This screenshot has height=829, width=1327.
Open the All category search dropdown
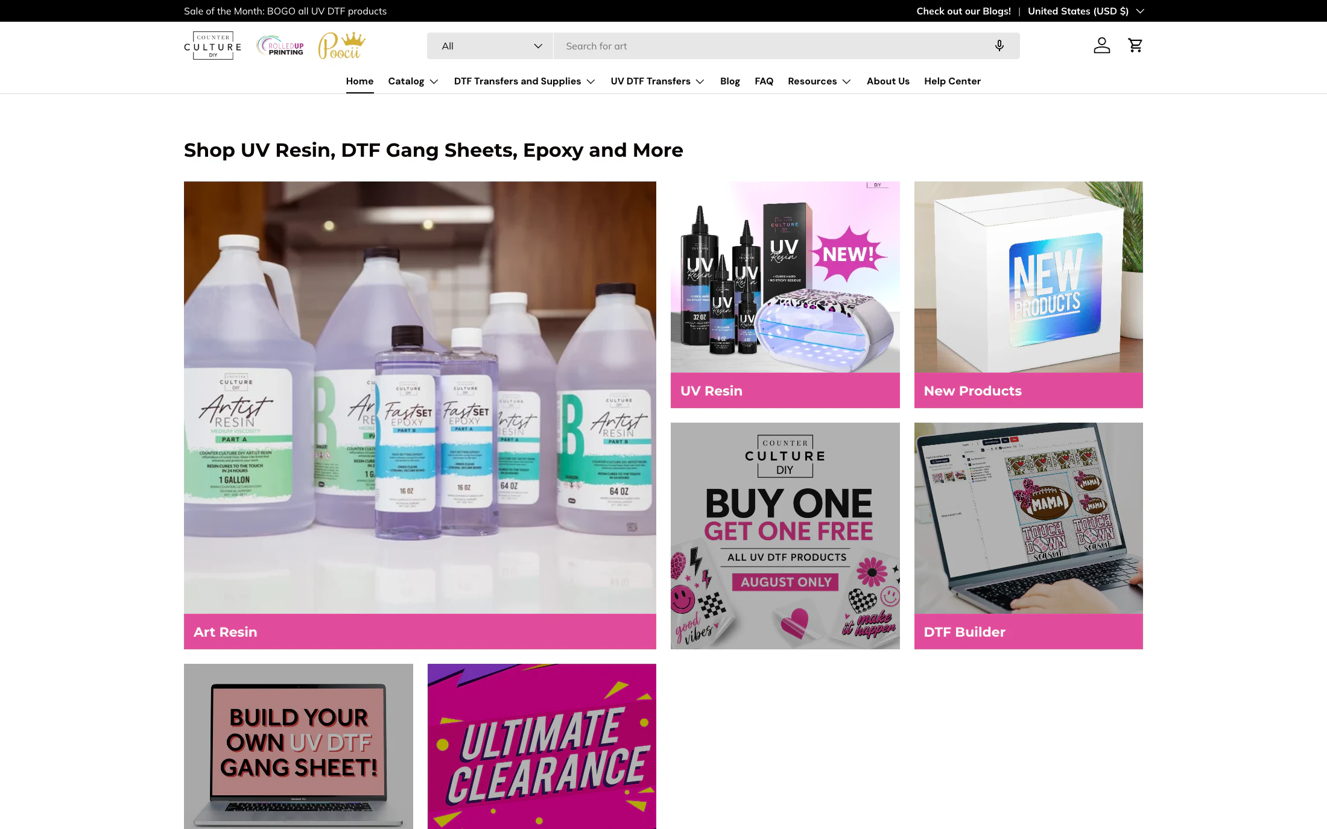tap(490, 46)
